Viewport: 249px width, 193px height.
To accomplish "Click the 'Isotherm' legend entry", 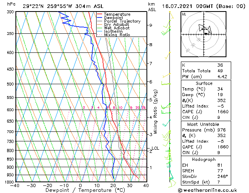I will coord(113,31).
